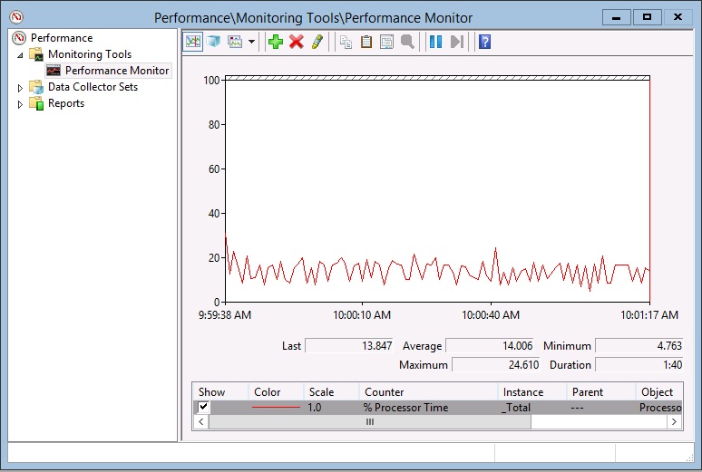Expand the Reports tree node
This screenshot has width=702, height=472.
[x=21, y=104]
